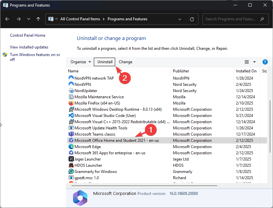Open Turn Windows features on or off
Viewport: 273px width, 208px height.
tap(35, 57)
